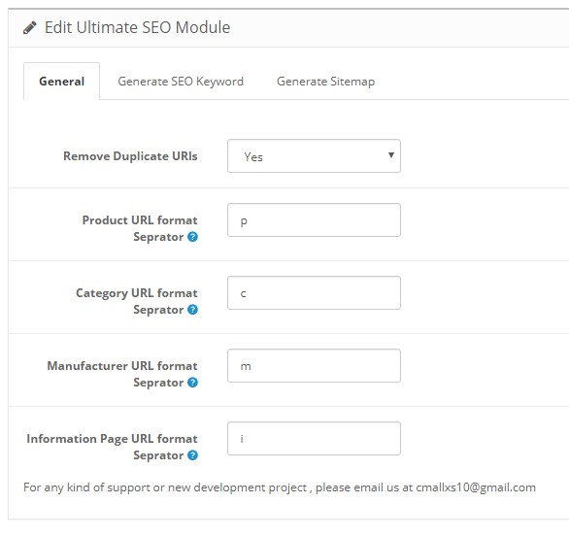The height and width of the screenshot is (537, 569).
Task: Click the Remove Duplicate URIs label
Action: tap(130, 156)
